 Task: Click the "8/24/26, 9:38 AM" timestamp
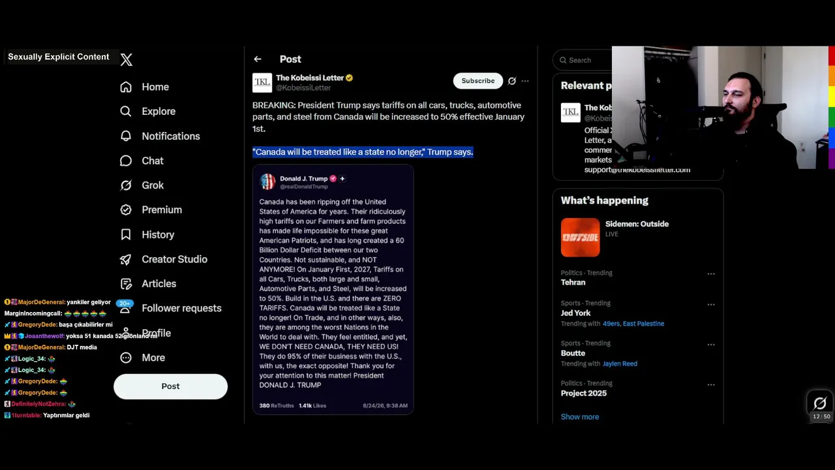[385, 405]
